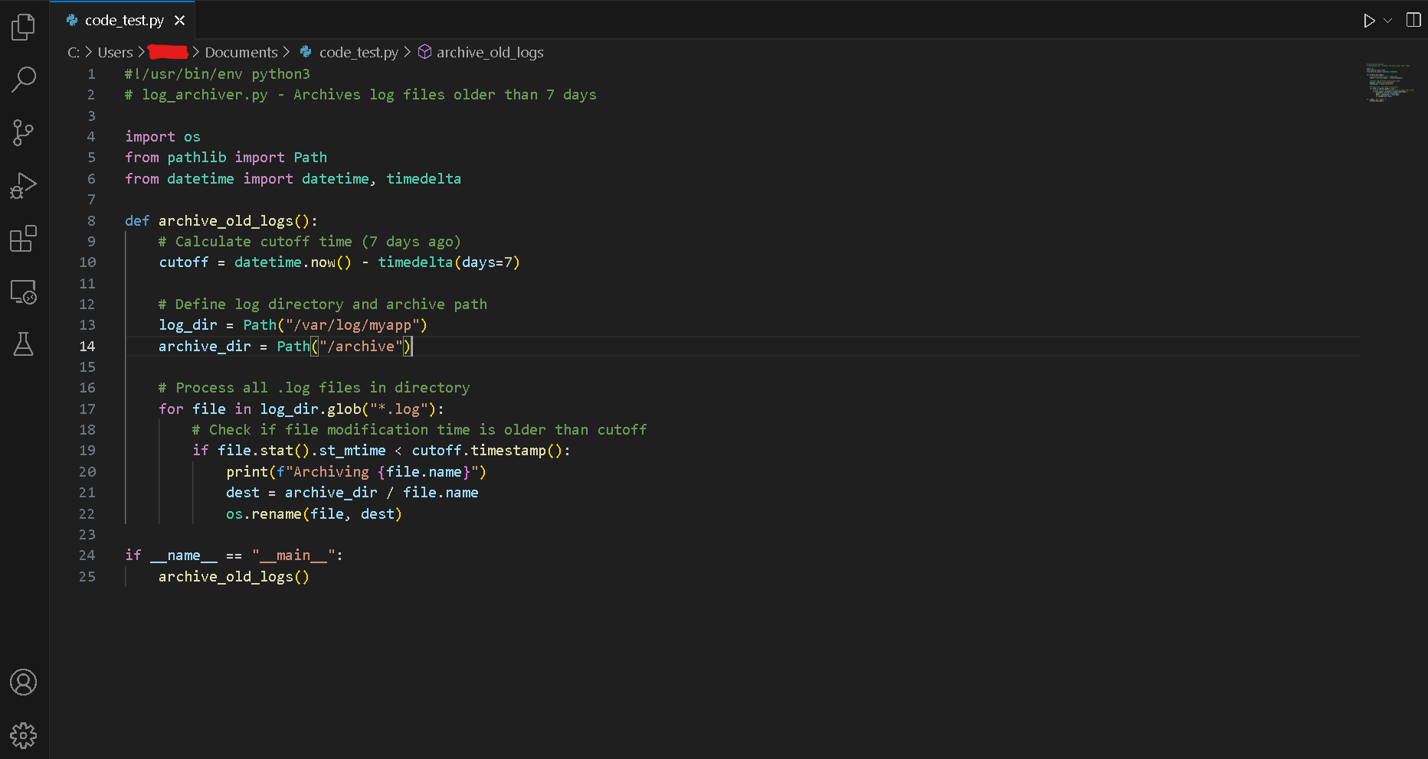
Task: Click the final archive_old_logs() call
Action: click(x=234, y=576)
